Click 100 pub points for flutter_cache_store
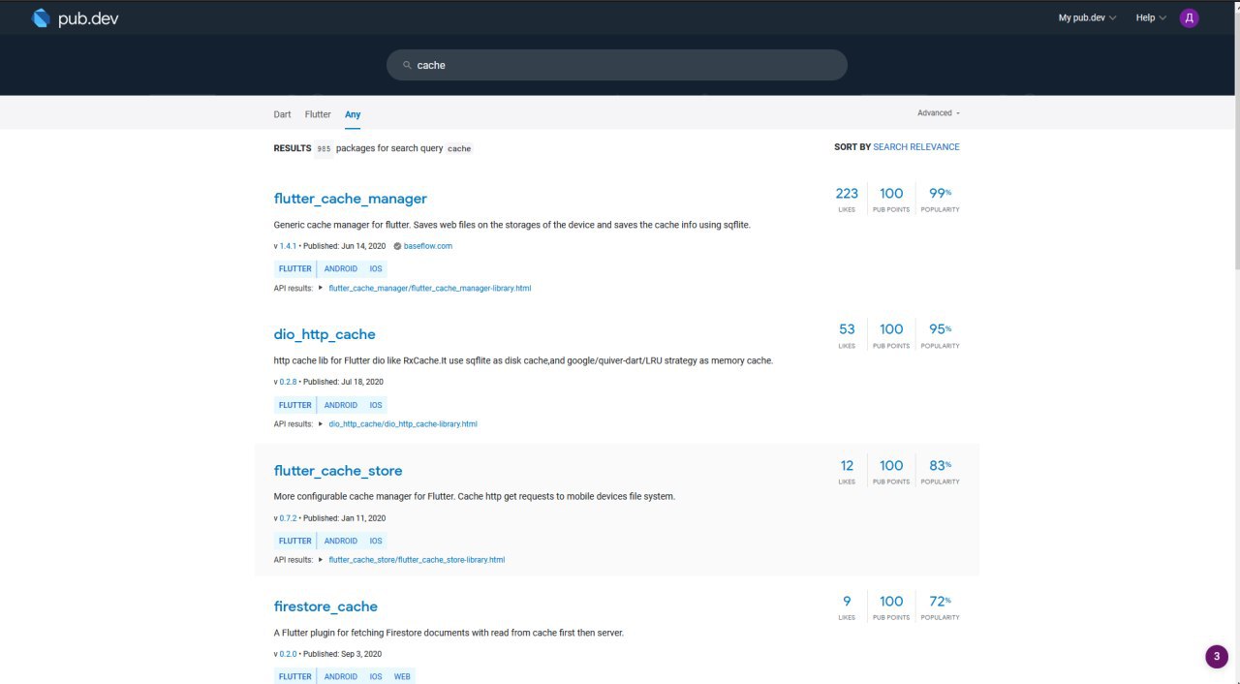Screen dimensions: 1240x684 (891, 466)
